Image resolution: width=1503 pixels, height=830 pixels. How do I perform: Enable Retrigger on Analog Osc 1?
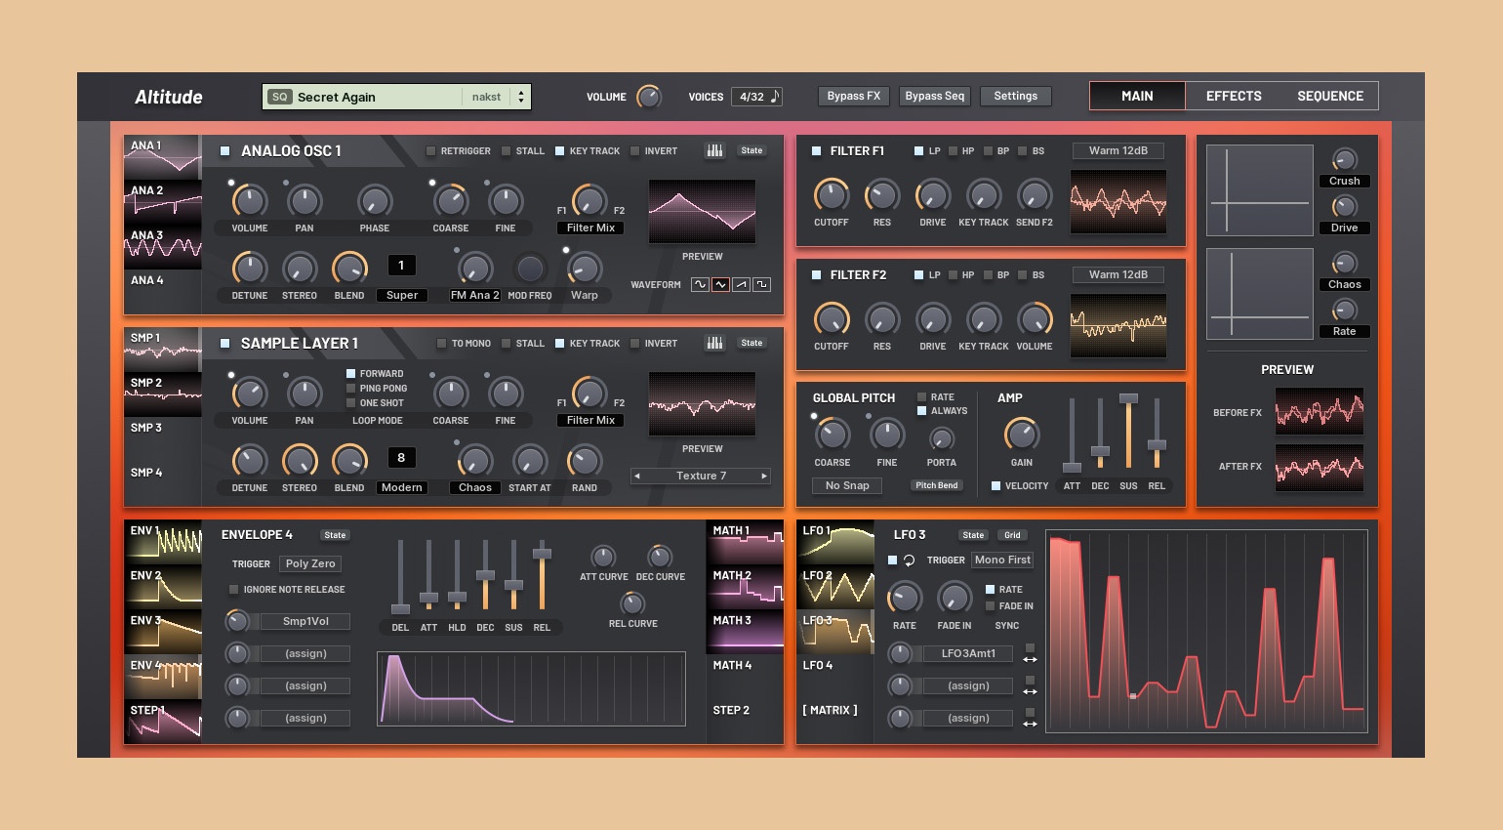point(430,151)
